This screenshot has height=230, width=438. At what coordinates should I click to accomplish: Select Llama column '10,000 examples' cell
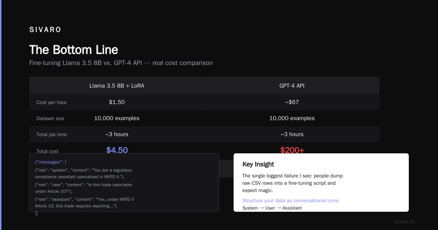click(x=117, y=118)
